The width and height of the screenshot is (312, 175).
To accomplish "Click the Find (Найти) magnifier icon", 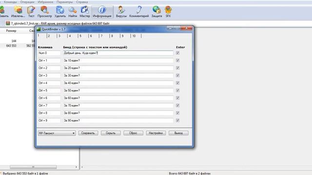I will click(73, 12).
